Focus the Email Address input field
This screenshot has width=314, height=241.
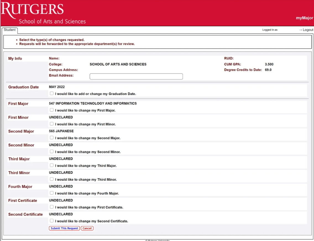[x=136, y=76]
